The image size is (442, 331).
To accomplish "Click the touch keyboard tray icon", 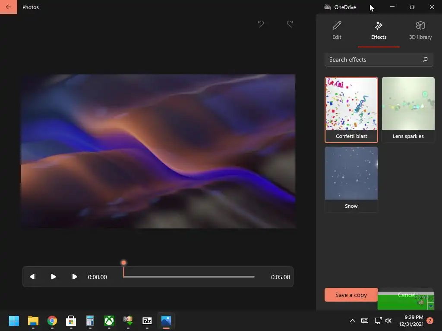I will (365, 321).
